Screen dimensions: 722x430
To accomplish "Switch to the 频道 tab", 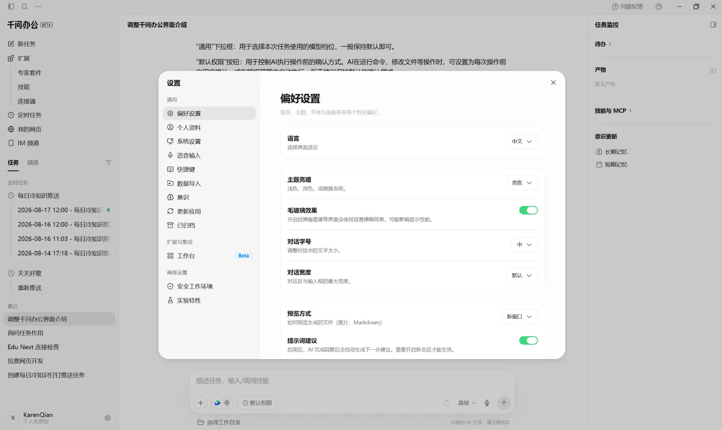I will pos(33,163).
